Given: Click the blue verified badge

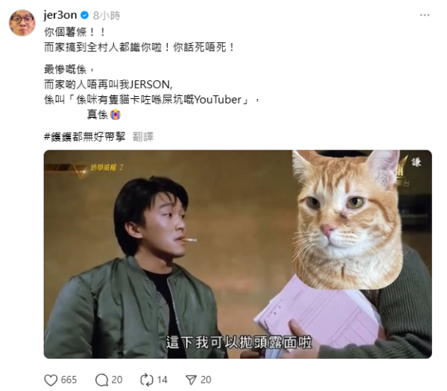Looking at the screenshot, I should click(85, 15).
